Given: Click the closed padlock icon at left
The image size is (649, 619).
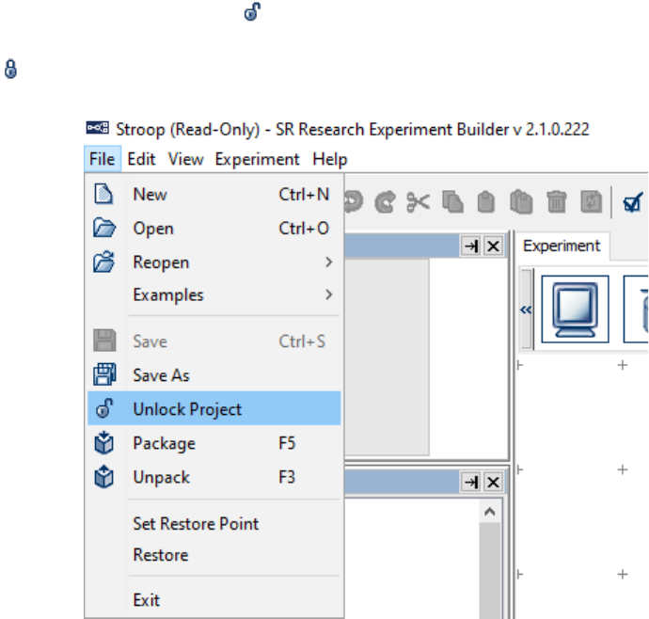Looking at the screenshot, I should [10, 70].
